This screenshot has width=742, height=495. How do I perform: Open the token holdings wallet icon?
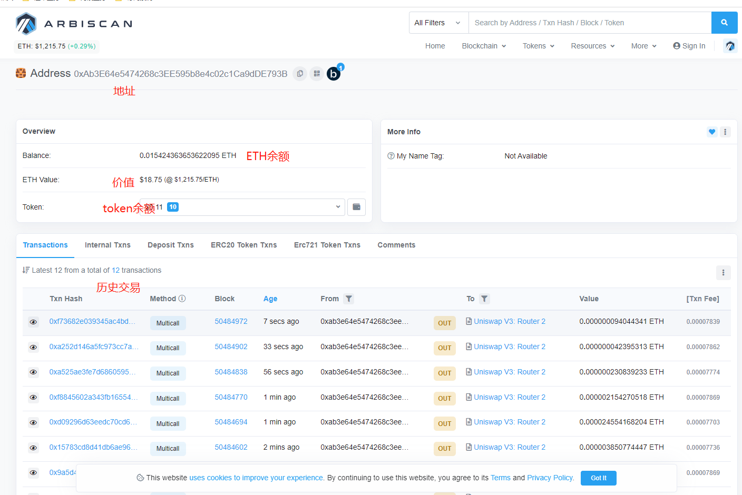pyautogui.click(x=356, y=207)
